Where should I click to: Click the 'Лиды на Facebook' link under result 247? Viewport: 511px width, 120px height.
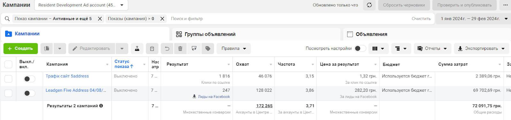(214, 97)
